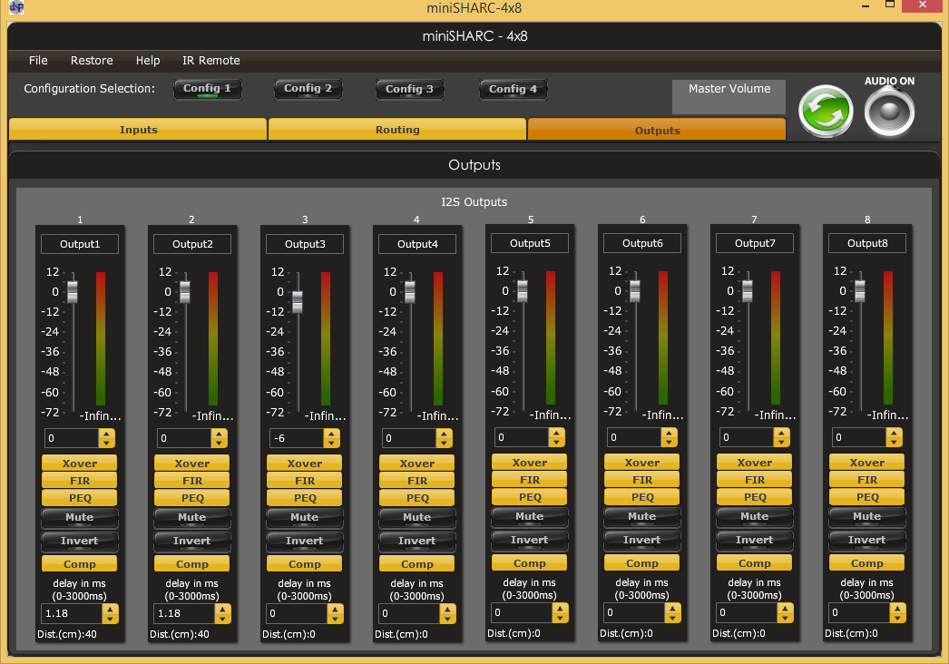Select Config 2 preset
Image resolution: width=949 pixels, height=664 pixels.
tap(308, 89)
